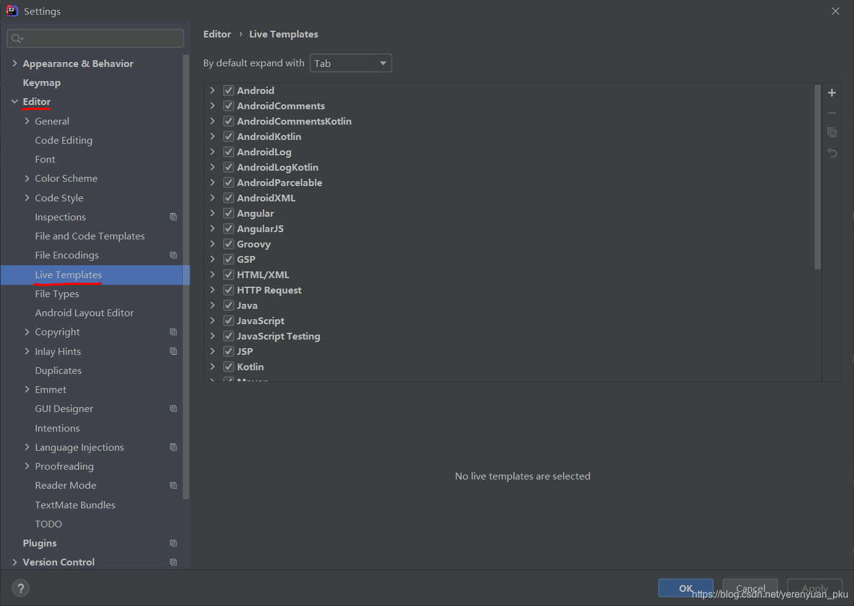854x606 pixels.
Task: Click project-level icon next to Inlay Hints
Action: pyautogui.click(x=173, y=351)
